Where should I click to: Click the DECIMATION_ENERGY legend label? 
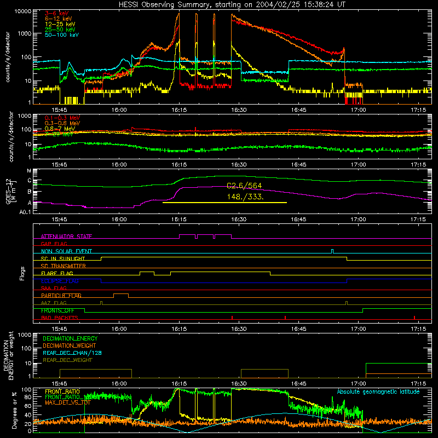pos(70,338)
